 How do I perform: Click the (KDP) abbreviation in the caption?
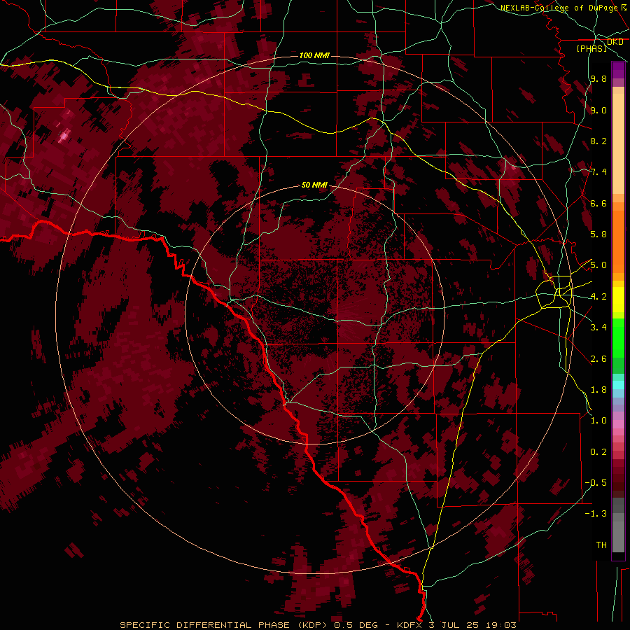coord(312,625)
